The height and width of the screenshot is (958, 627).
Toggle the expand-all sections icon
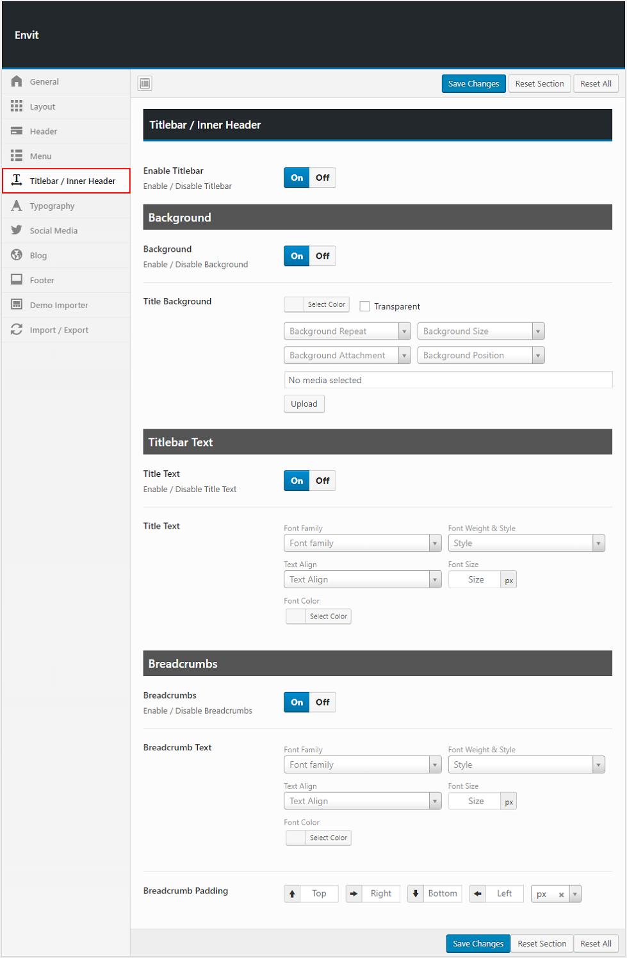coord(145,83)
